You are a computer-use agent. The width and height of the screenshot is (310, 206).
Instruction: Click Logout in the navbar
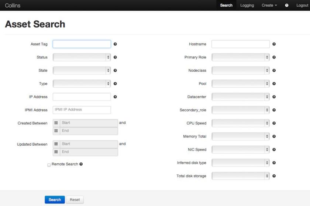point(302,5)
